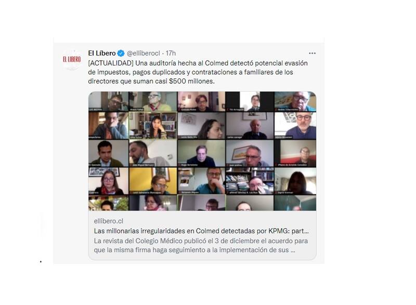416x305 pixels.
Task: Click card description mentioning Colegio Médico
Action: [201, 245]
